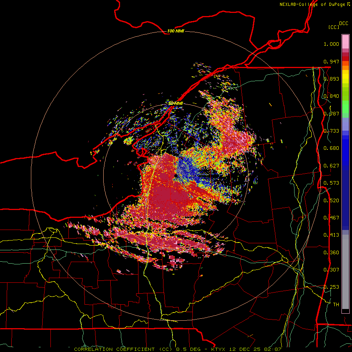Viewport: 352px width, 352px height.
Task: Select the 0.573 legend value
Action: pos(331,183)
